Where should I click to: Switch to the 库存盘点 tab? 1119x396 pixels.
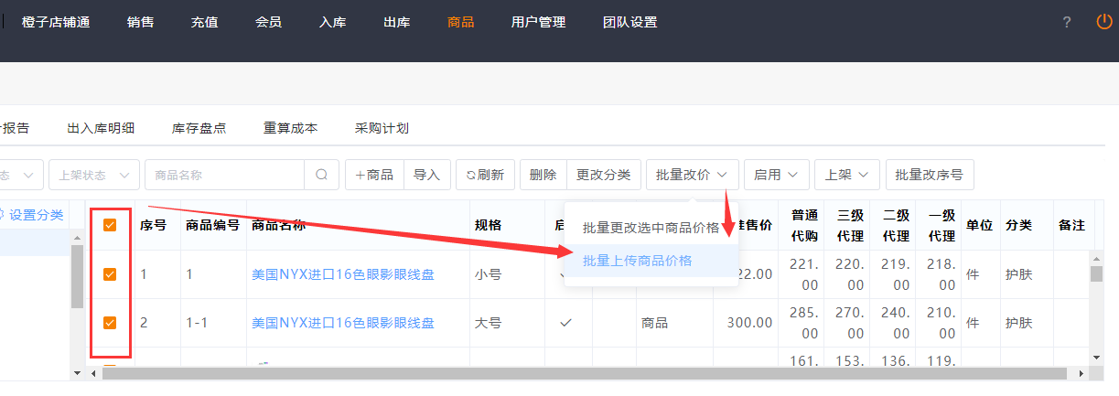(x=199, y=128)
